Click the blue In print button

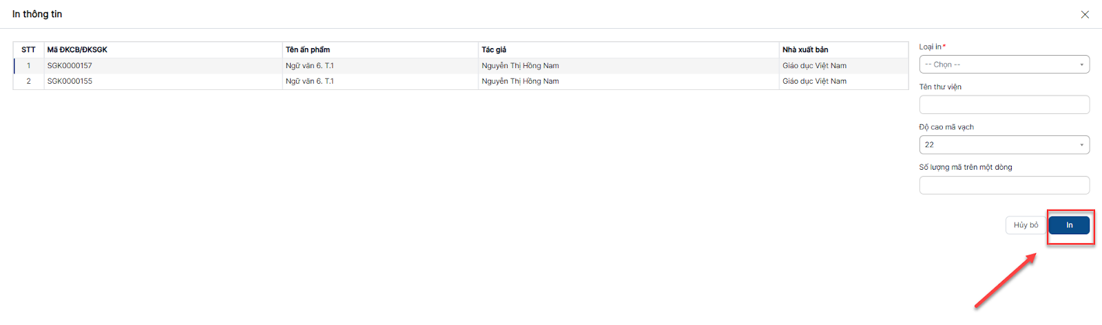tap(1069, 225)
